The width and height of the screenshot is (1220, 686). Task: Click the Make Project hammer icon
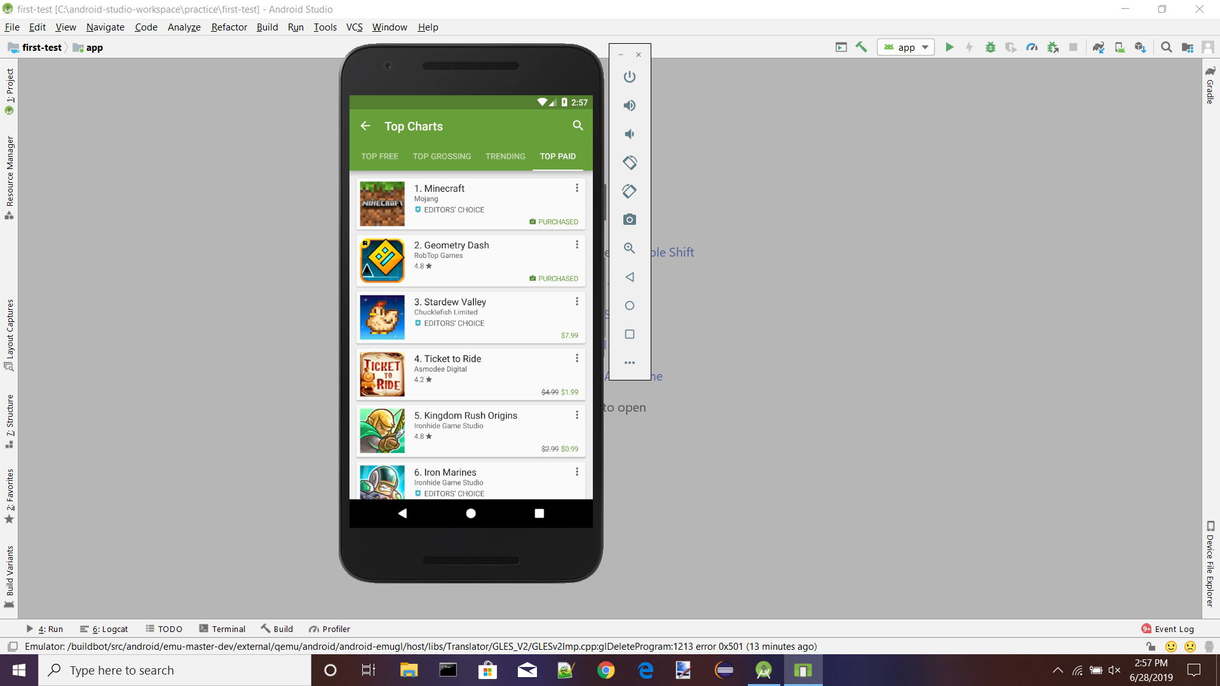coord(862,47)
